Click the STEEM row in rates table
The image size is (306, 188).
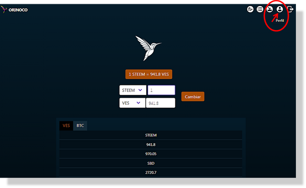pyautogui.click(x=151, y=135)
